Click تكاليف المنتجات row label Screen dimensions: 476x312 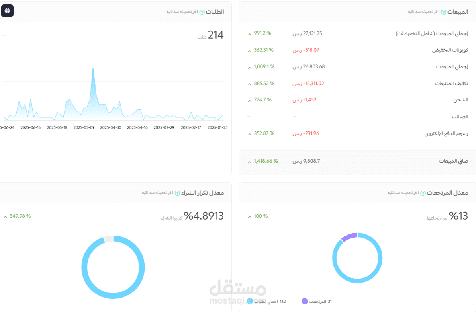(451, 84)
